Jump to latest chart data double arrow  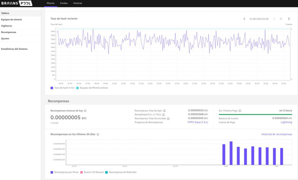(281, 19)
